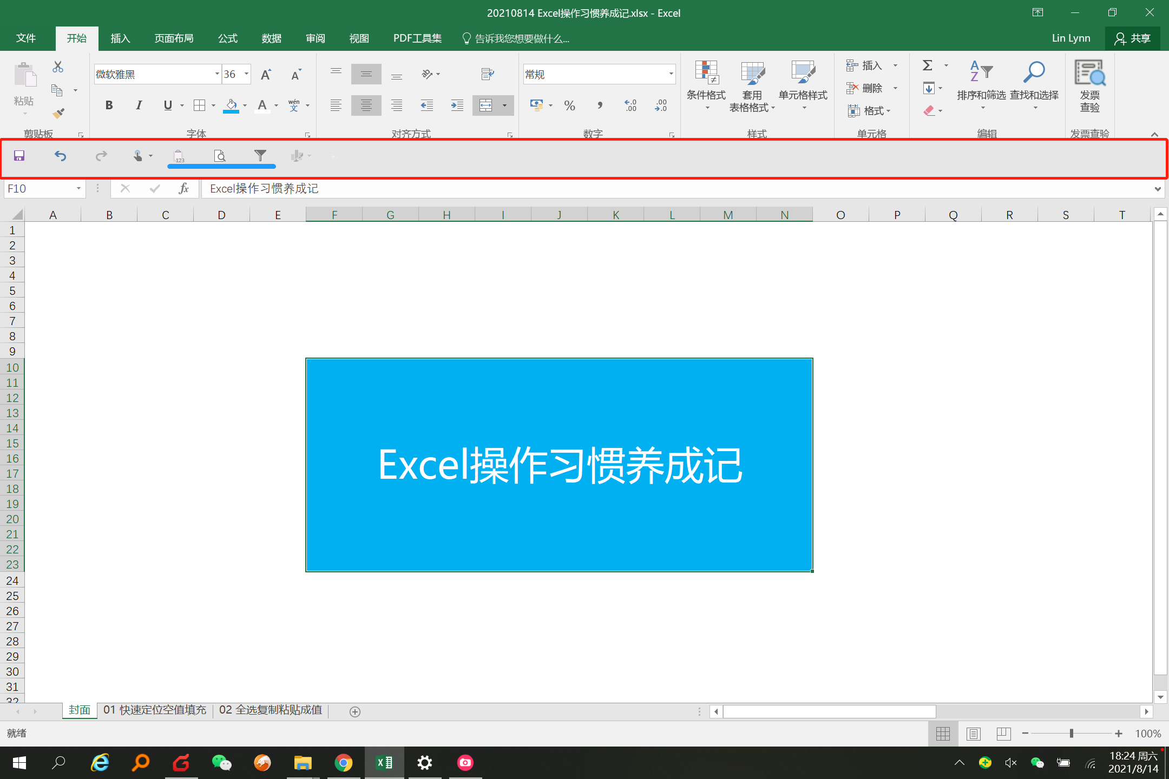Click the Percent Style icon
The width and height of the screenshot is (1169, 779).
569,106
